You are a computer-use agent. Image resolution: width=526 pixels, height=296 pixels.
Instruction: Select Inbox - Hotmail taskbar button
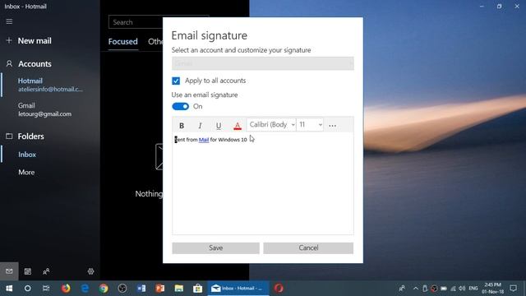pyautogui.click(x=238, y=289)
